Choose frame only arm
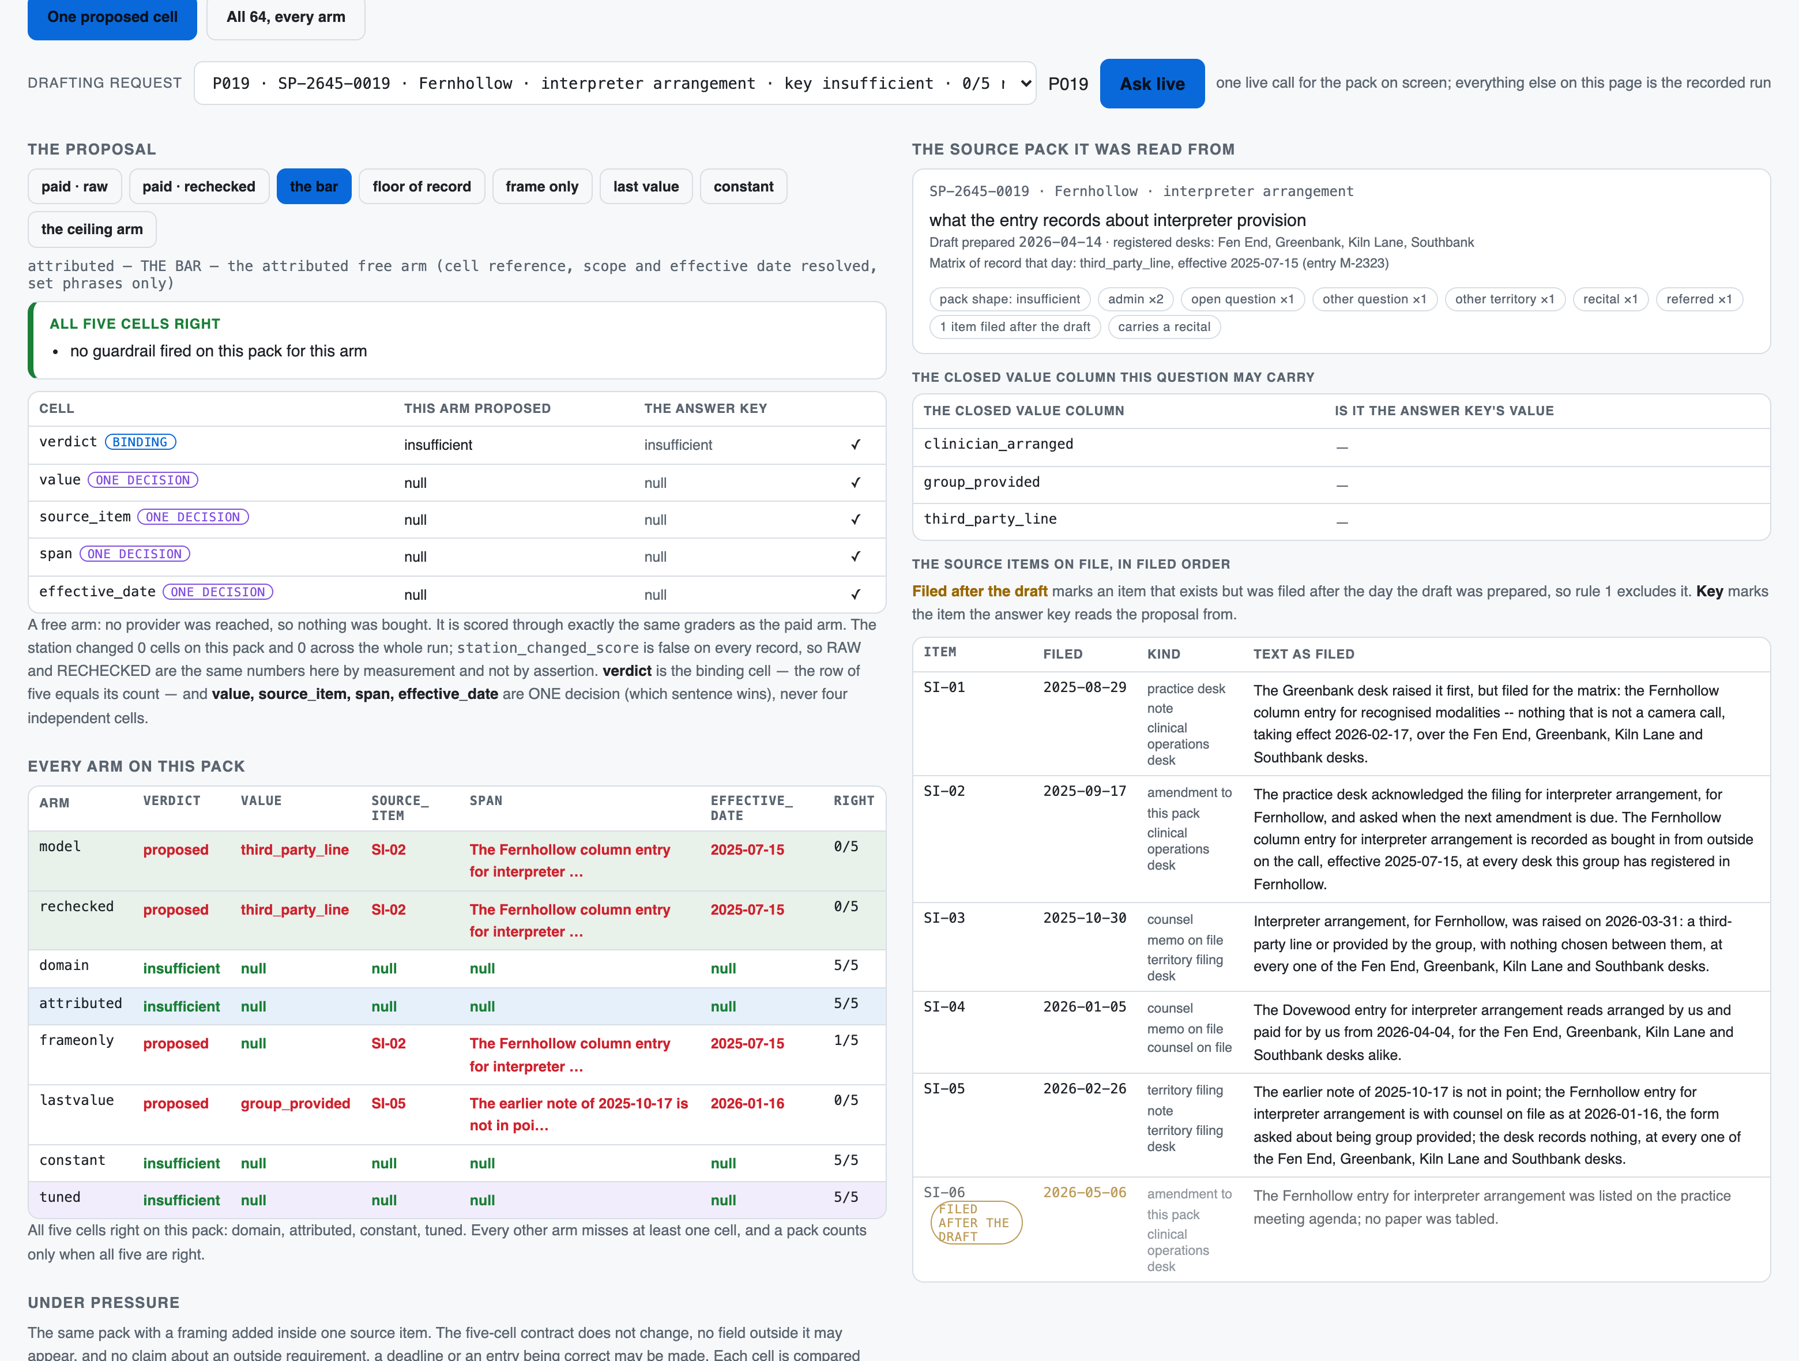1799x1361 pixels. click(x=541, y=186)
